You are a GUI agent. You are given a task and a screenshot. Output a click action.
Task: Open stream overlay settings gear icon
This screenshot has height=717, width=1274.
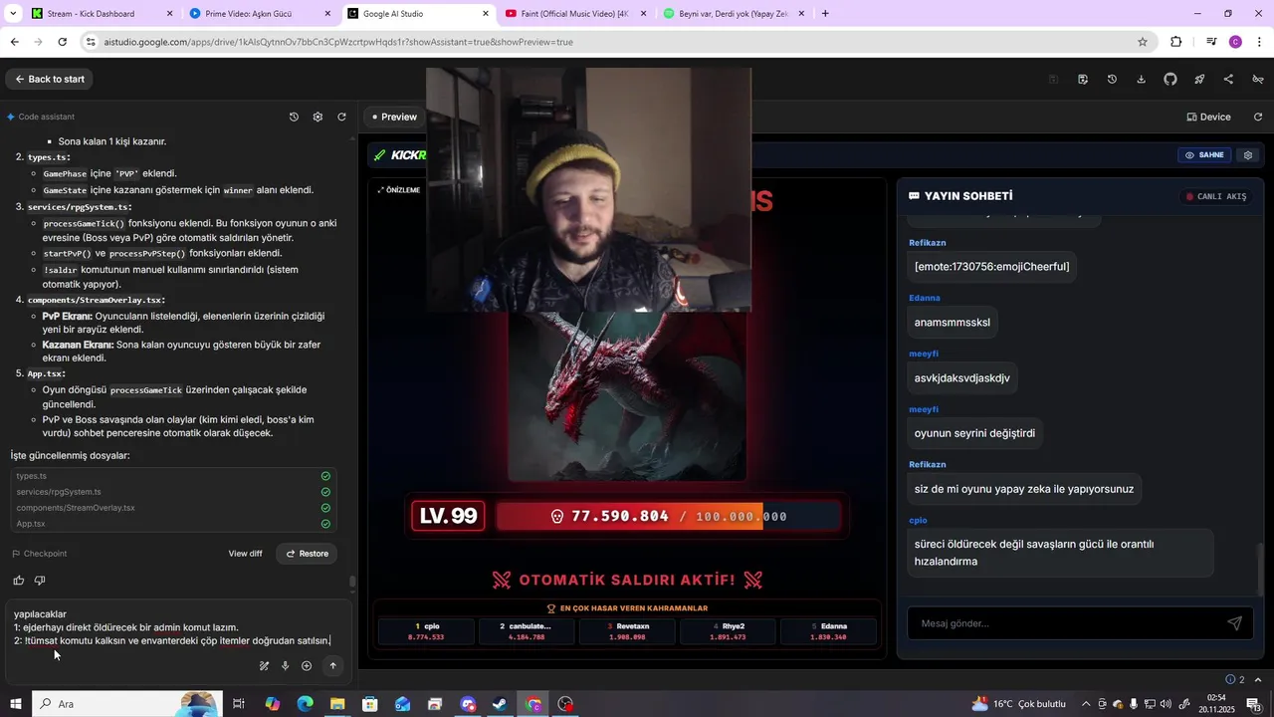coord(1248,155)
